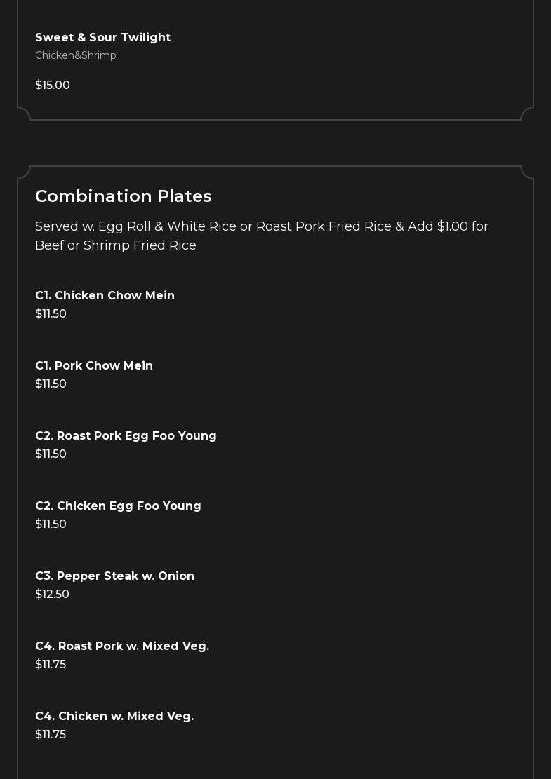The height and width of the screenshot is (779, 551).
Task: Choose C4. Chicken w. Mixed Veg.
Action: click(x=114, y=716)
